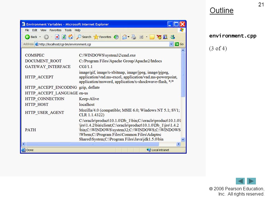Maximize the Internet Explorer window
Screen dimensions: 267x200
click(x=176, y=24)
